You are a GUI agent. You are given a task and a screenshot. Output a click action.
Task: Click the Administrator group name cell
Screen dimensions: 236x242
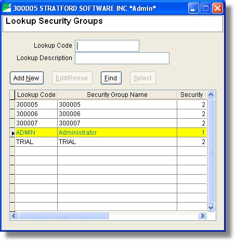117,133
